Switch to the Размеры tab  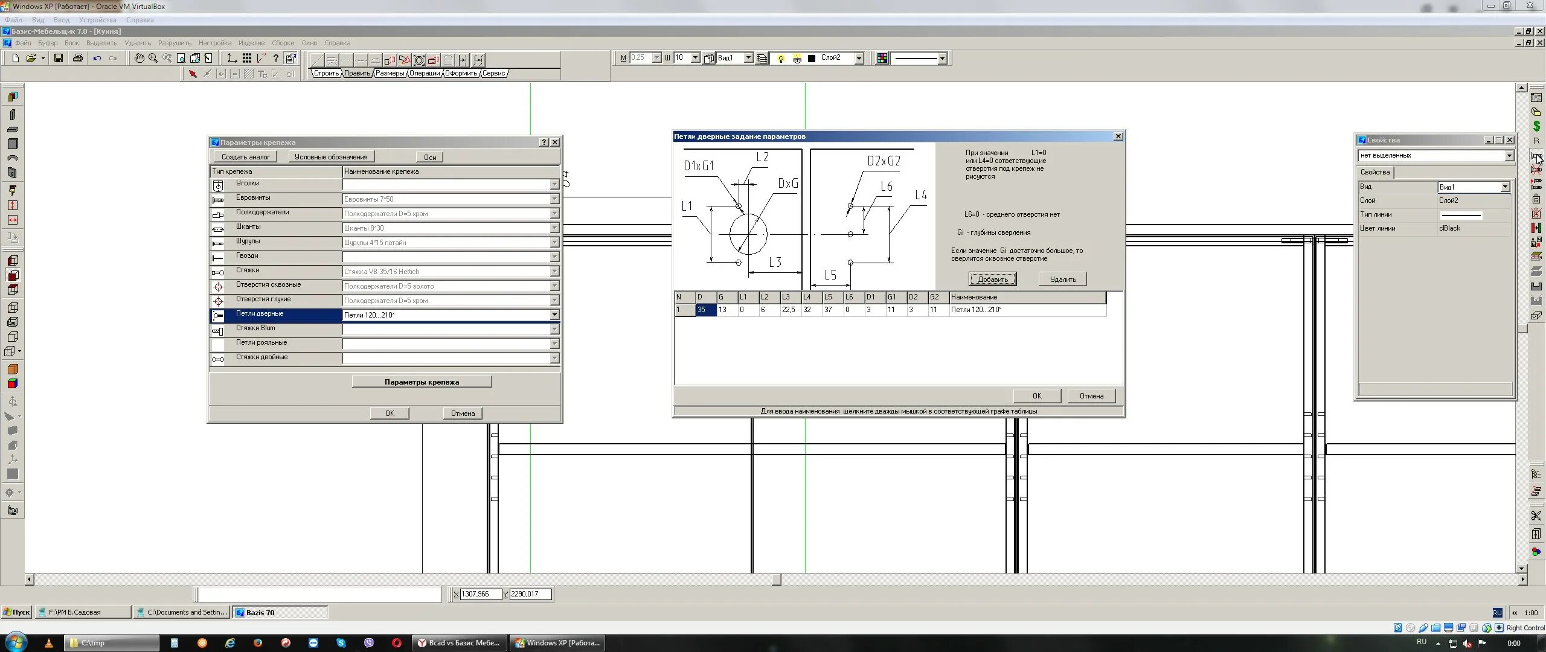(x=390, y=73)
